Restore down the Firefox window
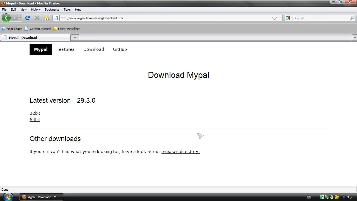The image size is (357, 201). pos(341,2)
